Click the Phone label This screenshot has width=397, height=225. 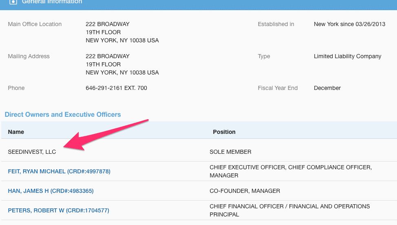click(x=16, y=88)
